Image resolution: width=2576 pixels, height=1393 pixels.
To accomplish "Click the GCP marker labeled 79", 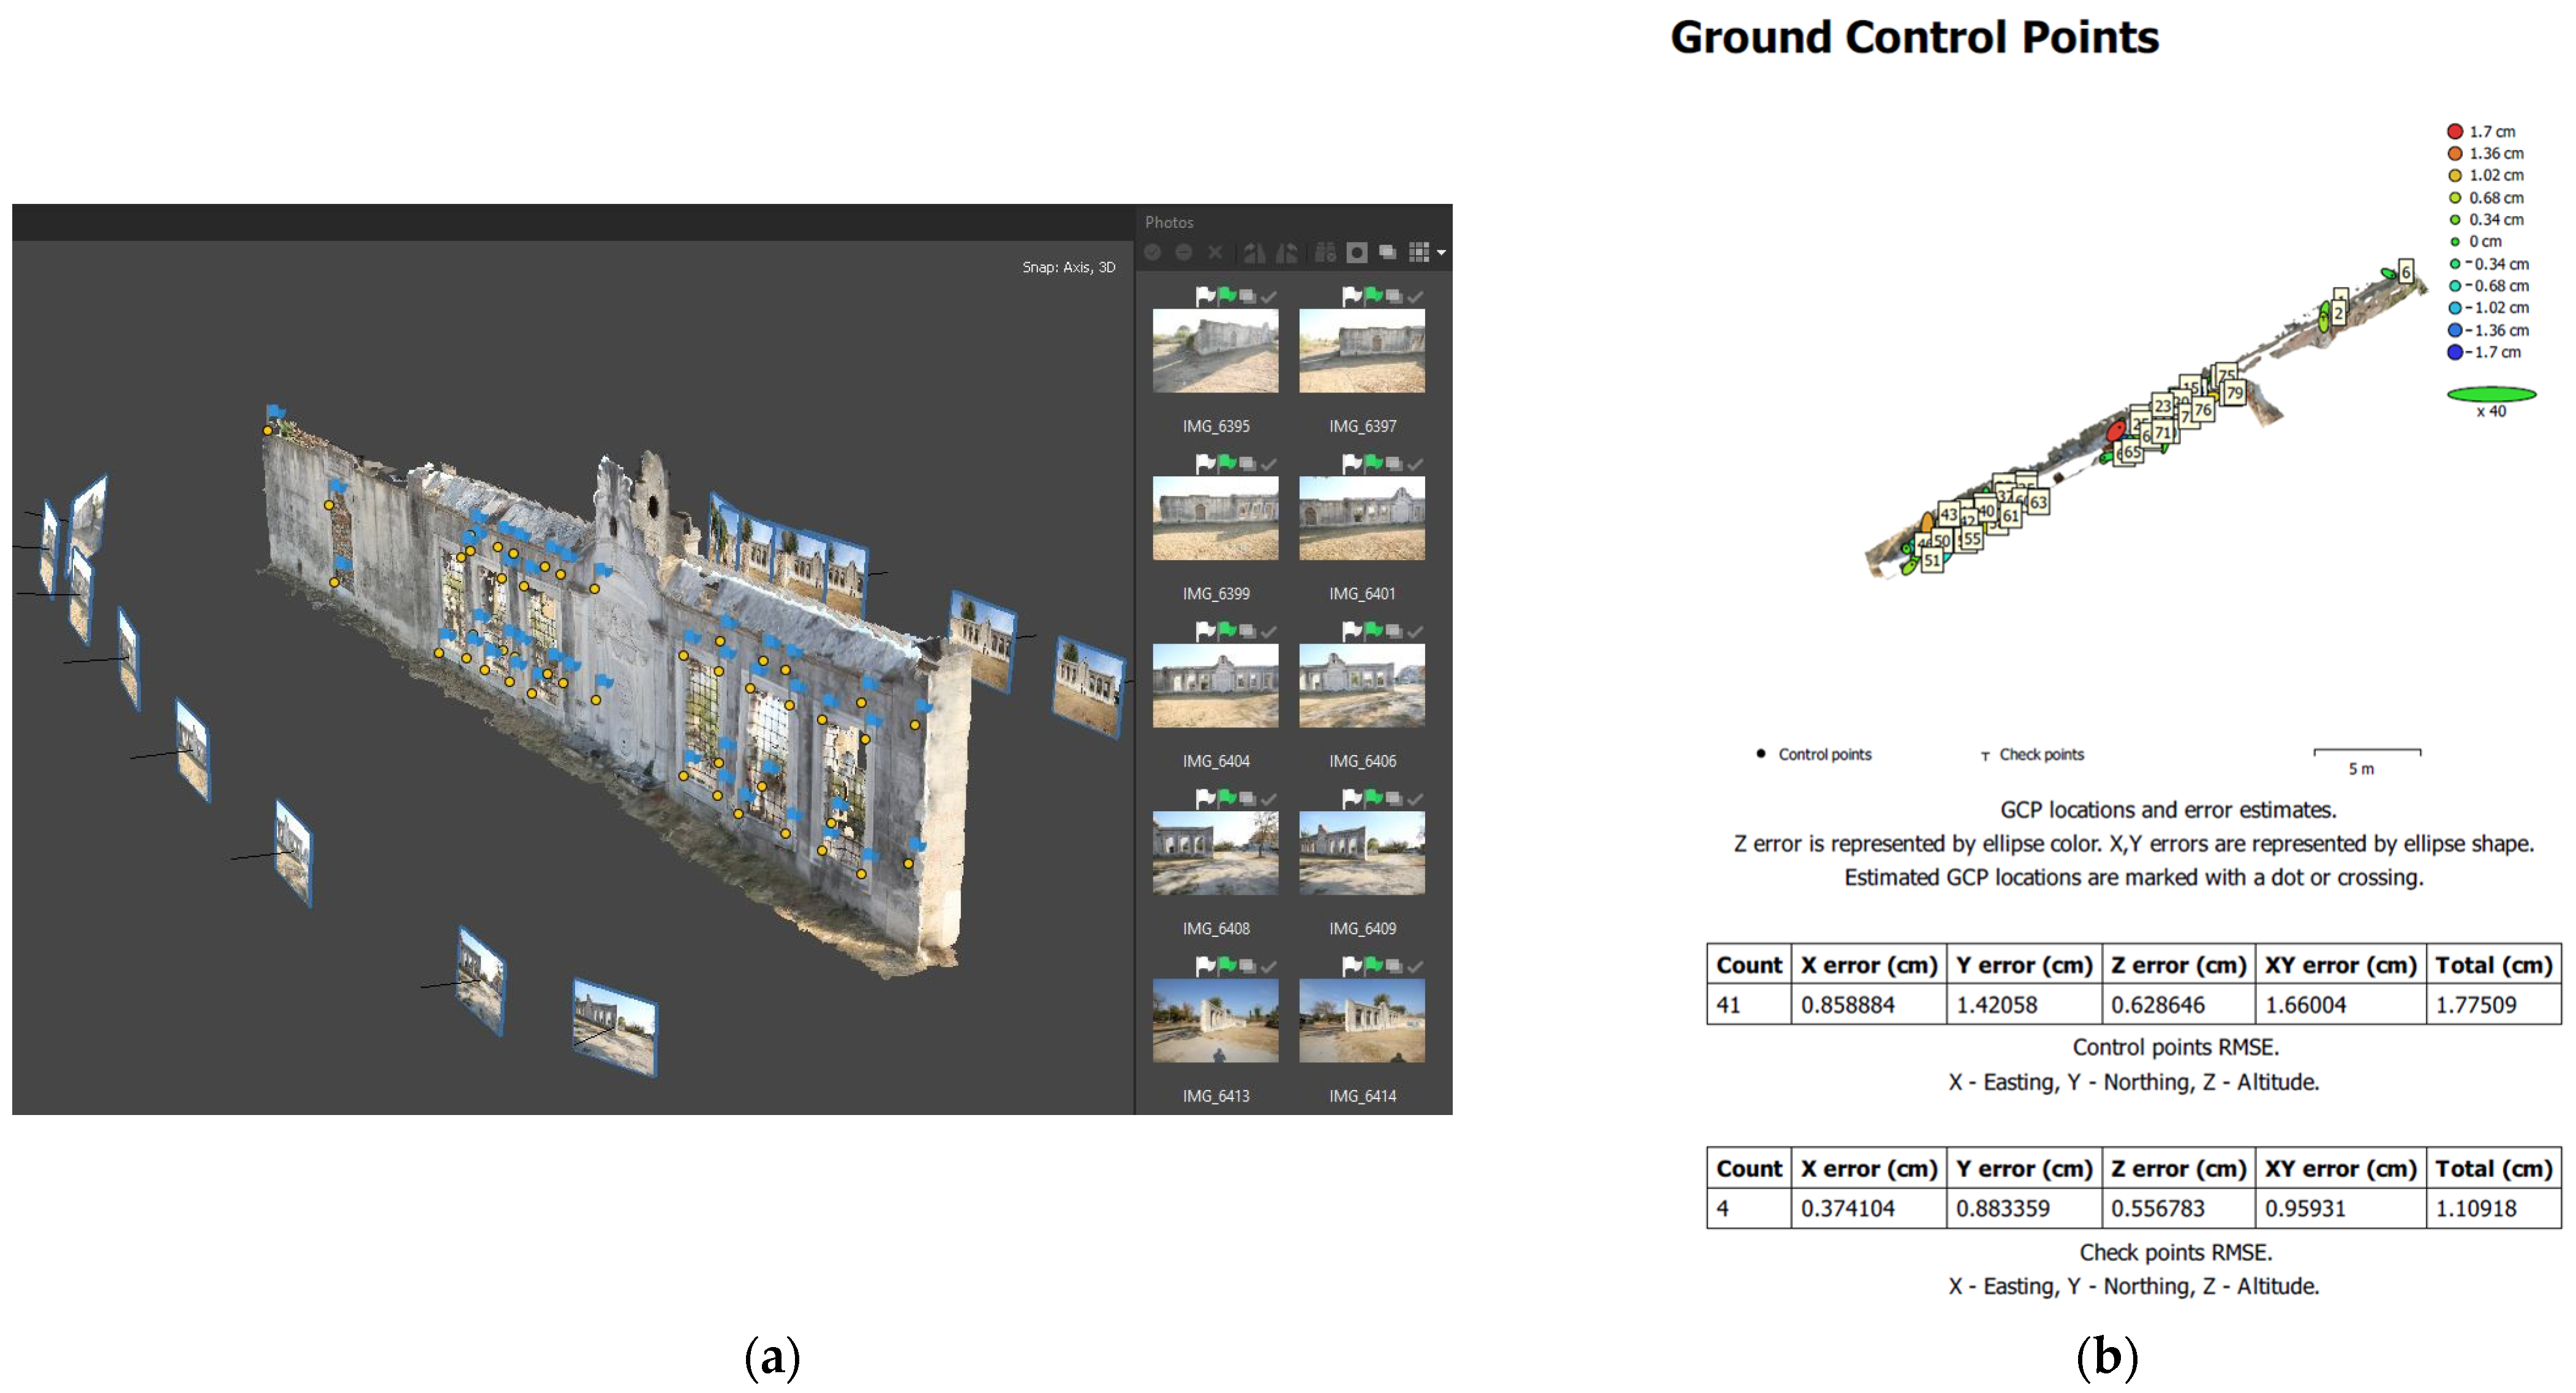I will 2235,393.
